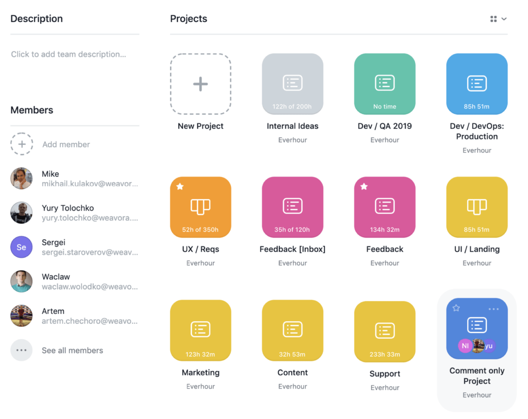Open the ellipsis menu on Comment only Project

coord(494,308)
